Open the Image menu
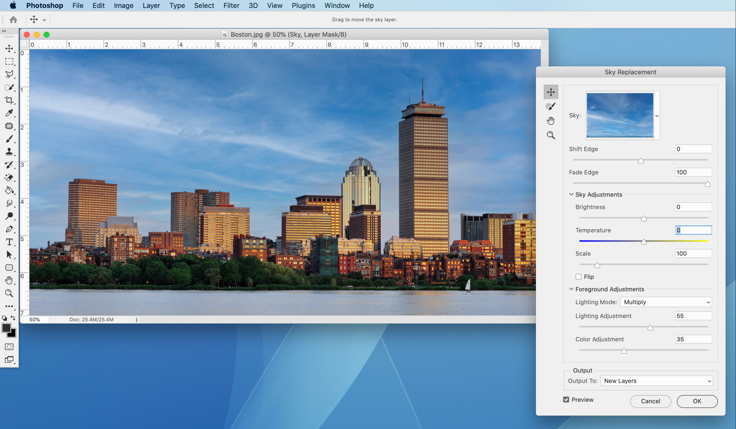The image size is (736, 429). point(124,5)
